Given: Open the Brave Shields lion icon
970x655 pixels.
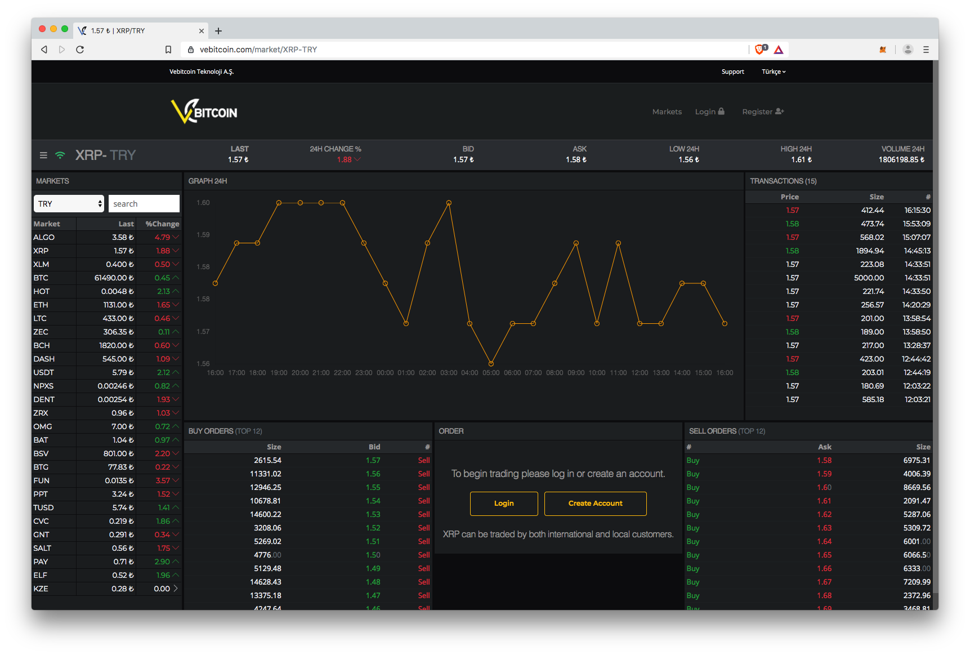Looking at the screenshot, I should click(761, 50).
